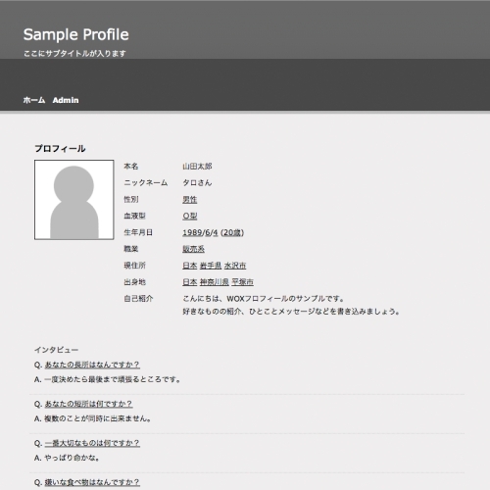The width and height of the screenshot is (490, 490).
Task: Select the nickname value タロさん
Action: click(x=197, y=182)
